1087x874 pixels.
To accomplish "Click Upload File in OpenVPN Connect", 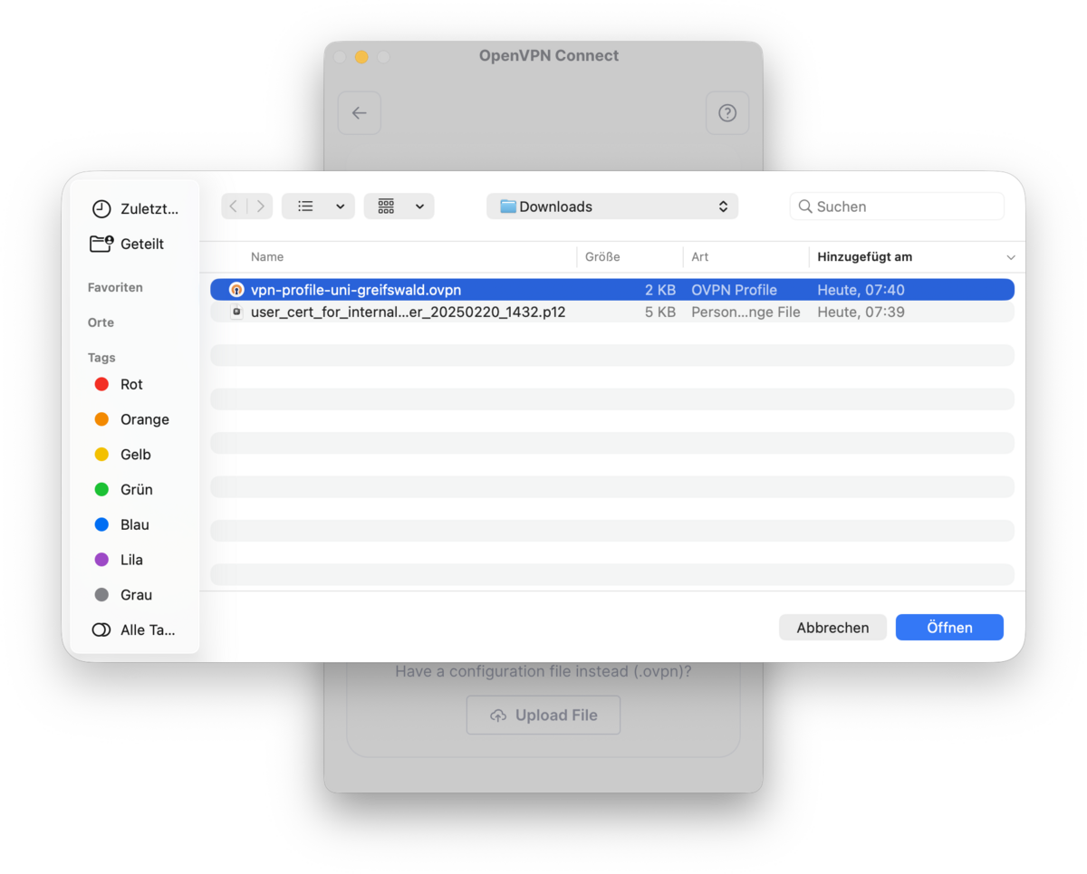I will (x=543, y=715).
